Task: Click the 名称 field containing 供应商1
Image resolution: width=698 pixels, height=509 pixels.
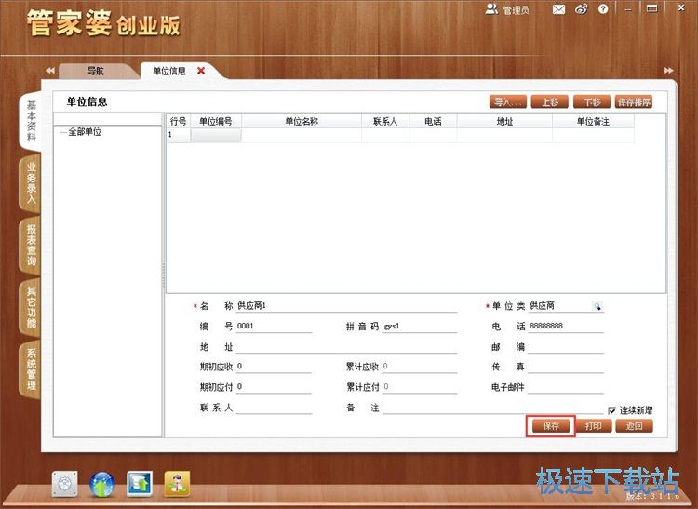Action: [x=347, y=306]
